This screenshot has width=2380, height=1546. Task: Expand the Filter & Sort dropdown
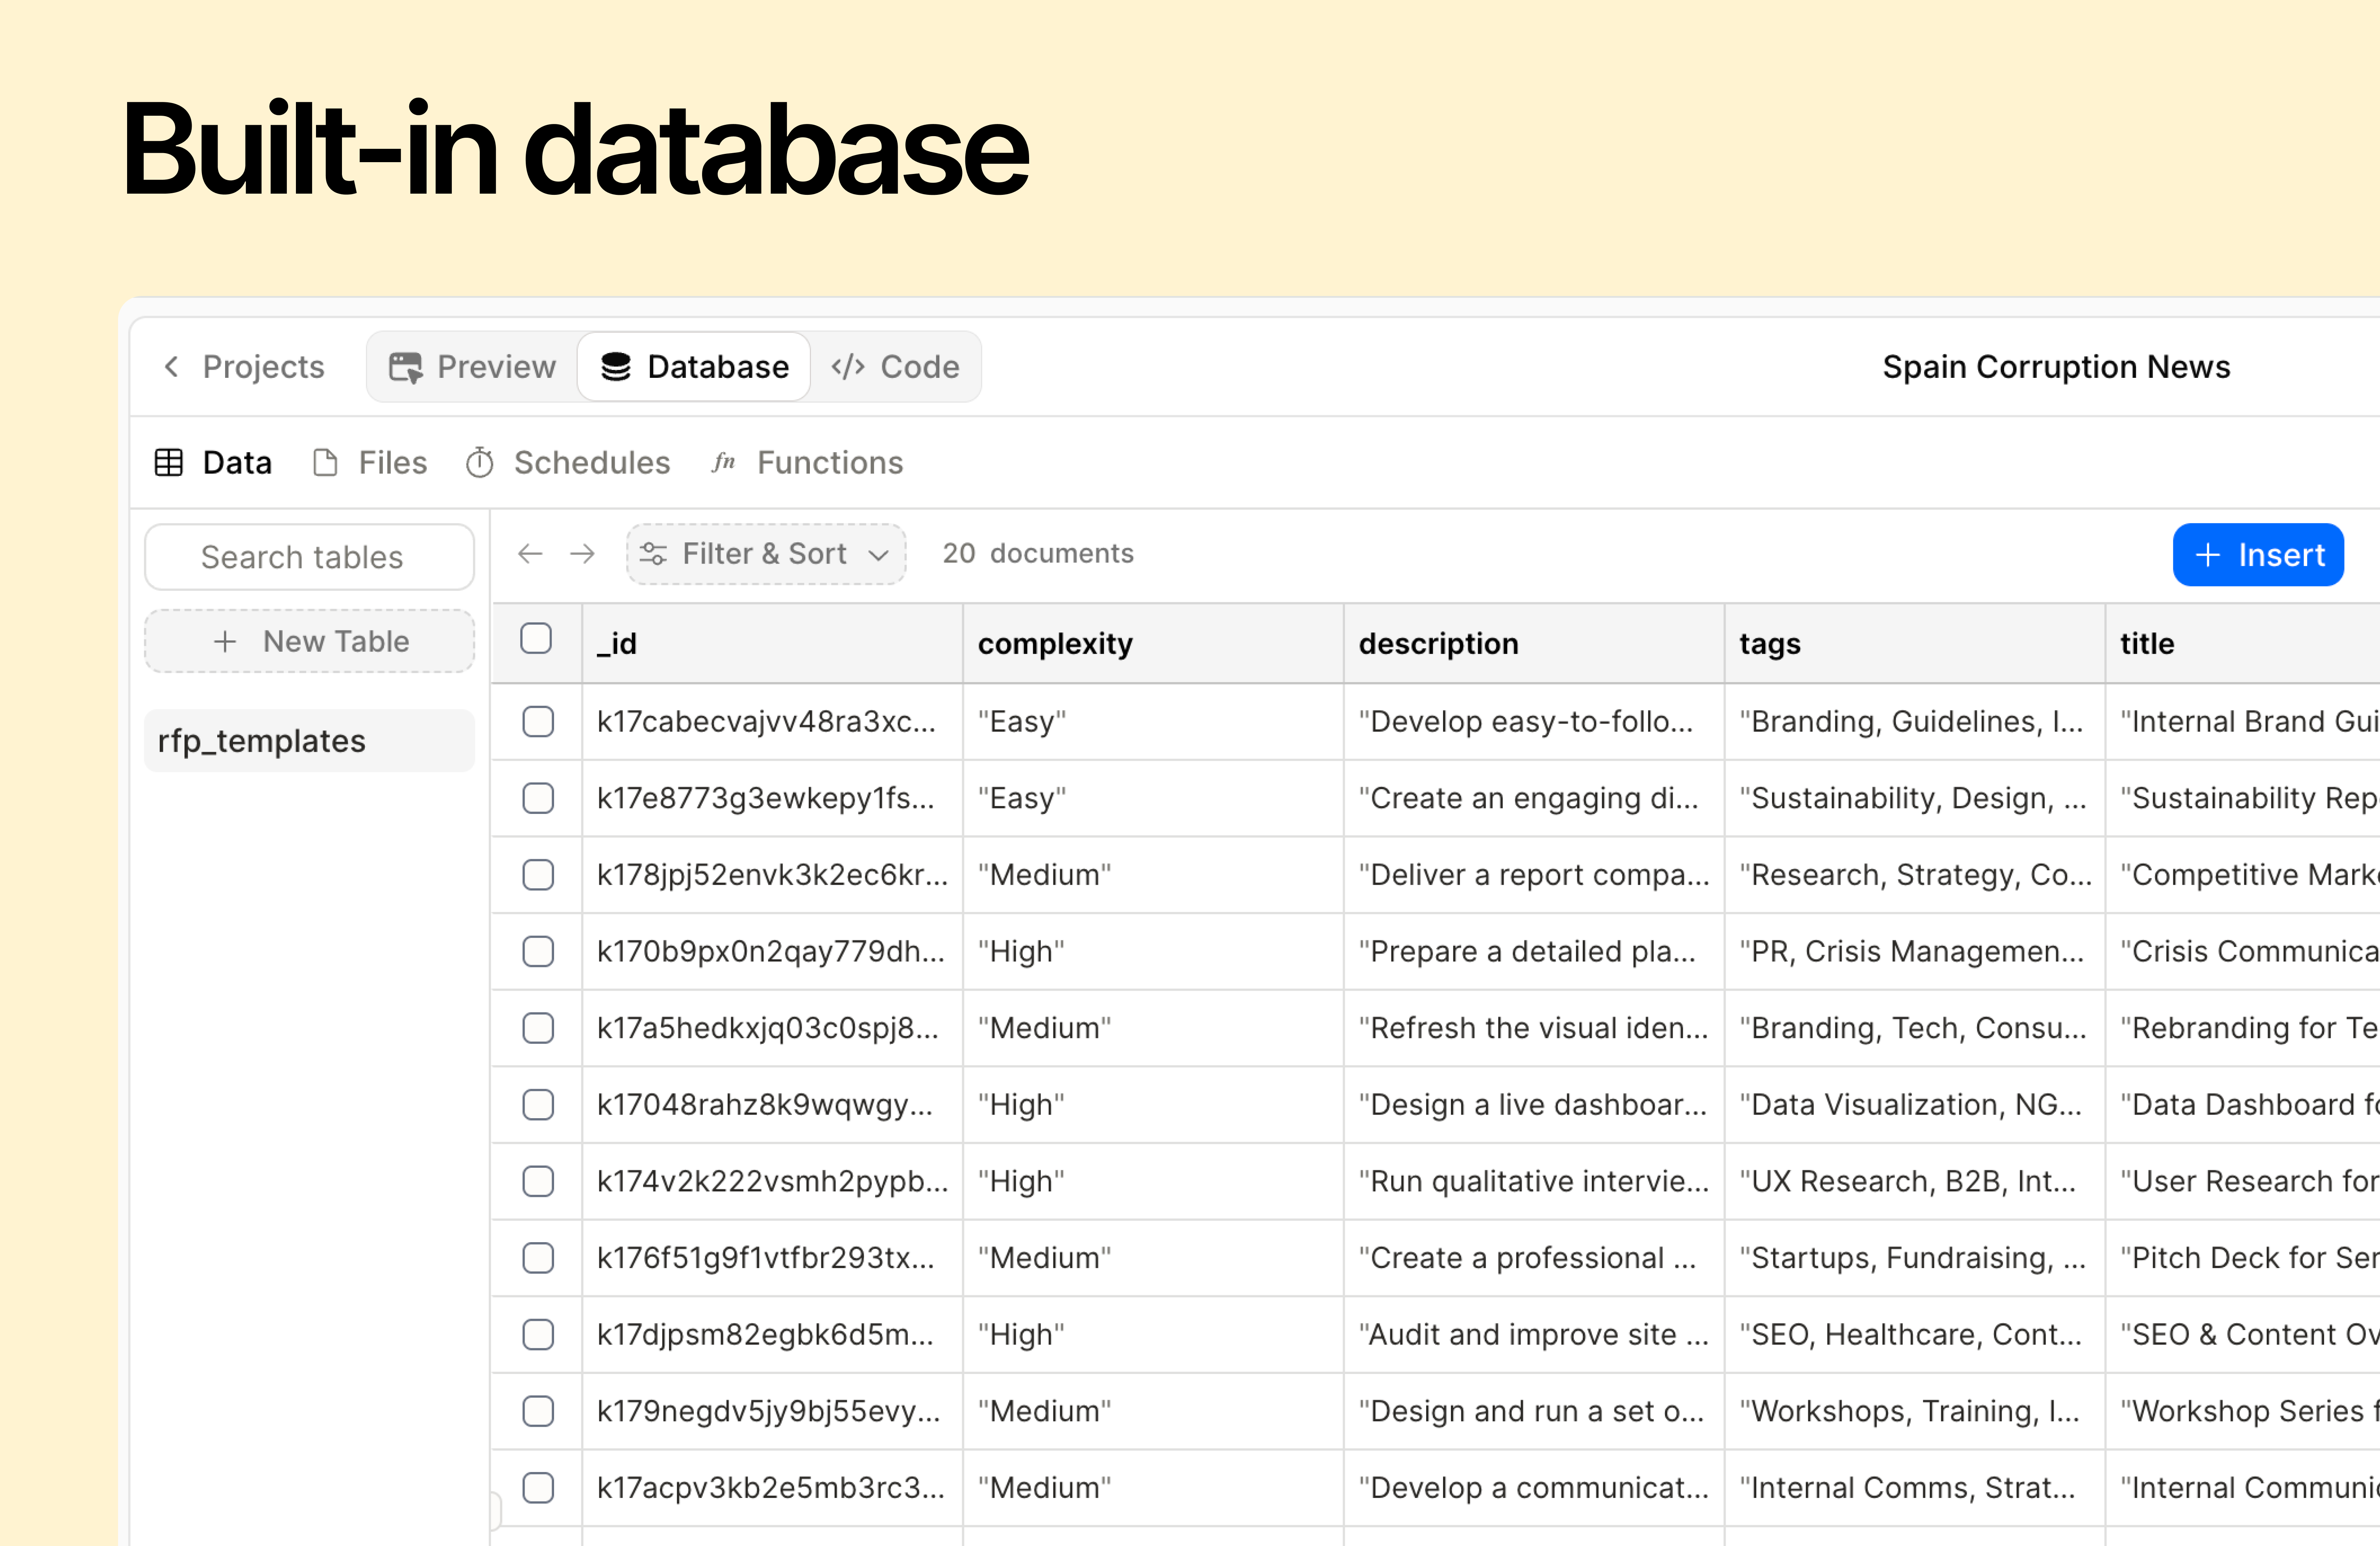tap(878, 555)
